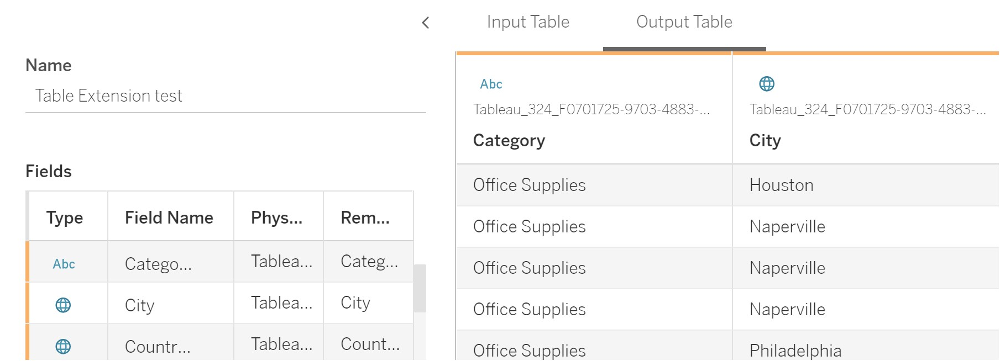The height and width of the screenshot is (361, 1000).
Task: Click the Fields list vertical scrollbar
Action: click(420, 288)
